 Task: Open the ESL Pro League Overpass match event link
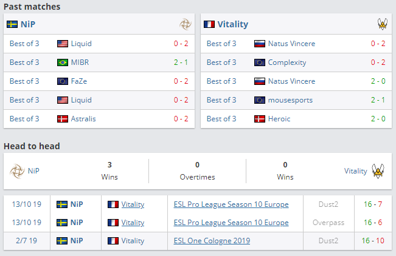[x=231, y=223]
